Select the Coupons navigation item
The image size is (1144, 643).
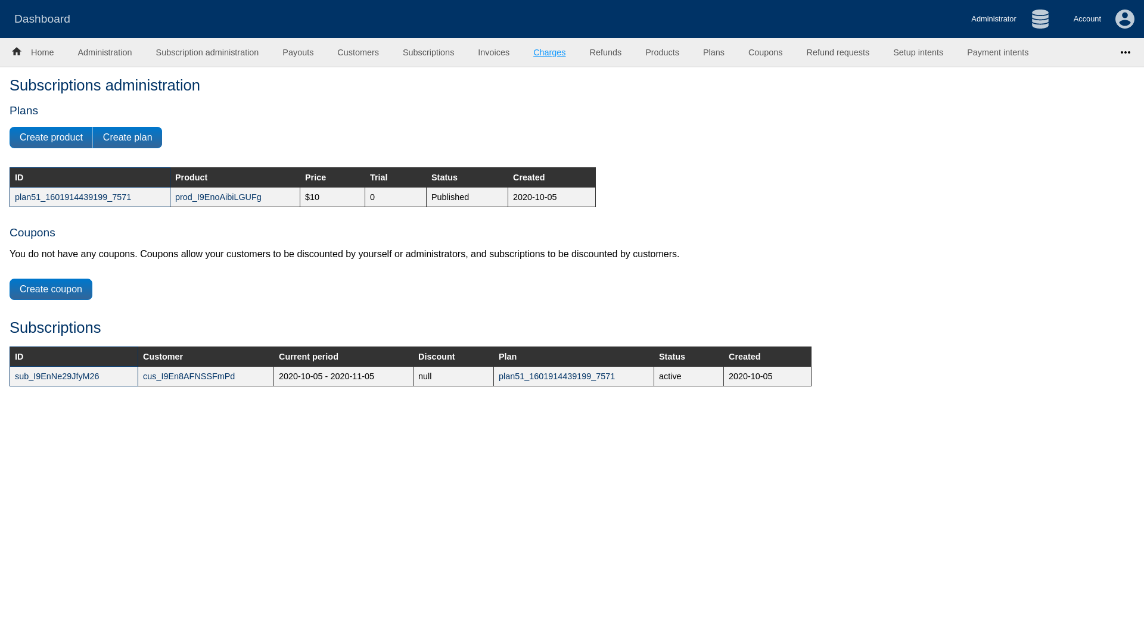coord(764,52)
